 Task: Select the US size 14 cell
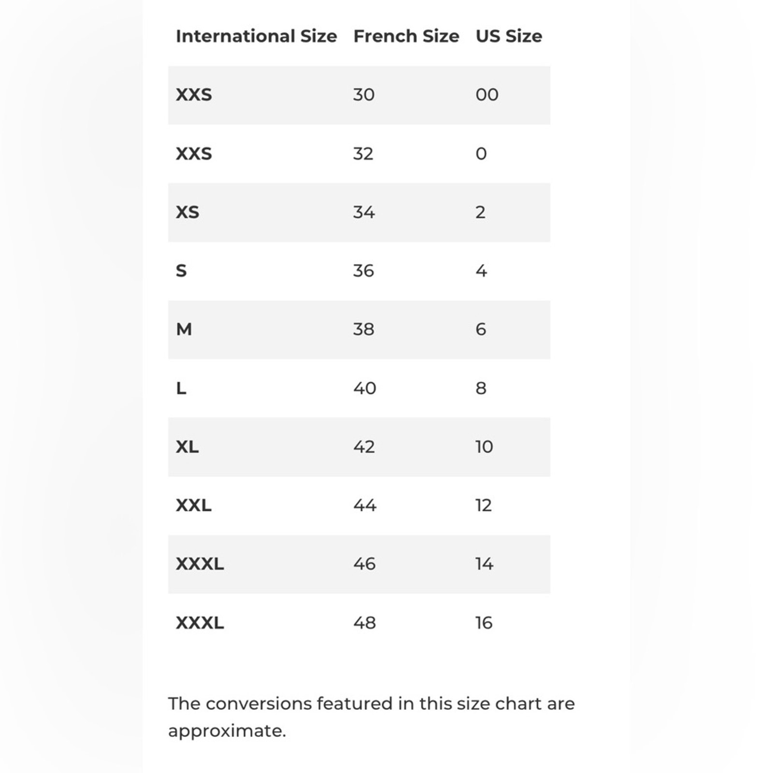click(484, 564)
